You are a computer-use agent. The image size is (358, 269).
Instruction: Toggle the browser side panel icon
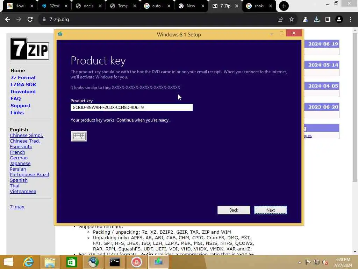(328, 20)
